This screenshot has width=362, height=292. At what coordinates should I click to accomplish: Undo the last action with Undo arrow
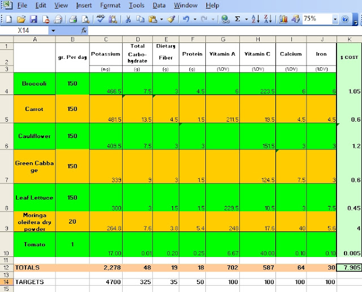(x=186, y=19)
